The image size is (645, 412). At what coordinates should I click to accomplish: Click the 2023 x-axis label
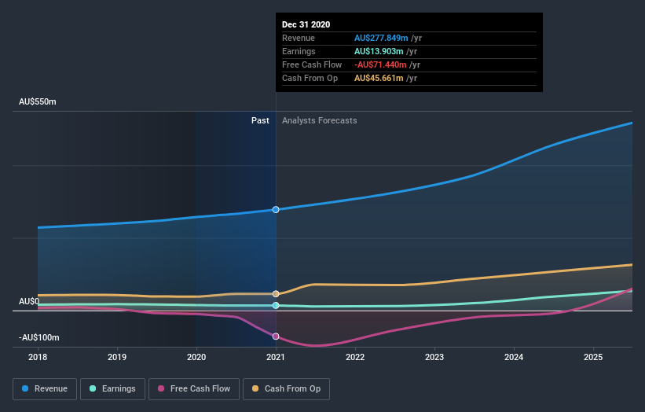pos(434,357)
